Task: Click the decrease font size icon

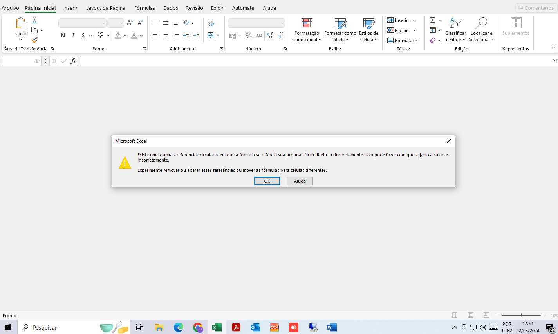Action: click(140, 23)
